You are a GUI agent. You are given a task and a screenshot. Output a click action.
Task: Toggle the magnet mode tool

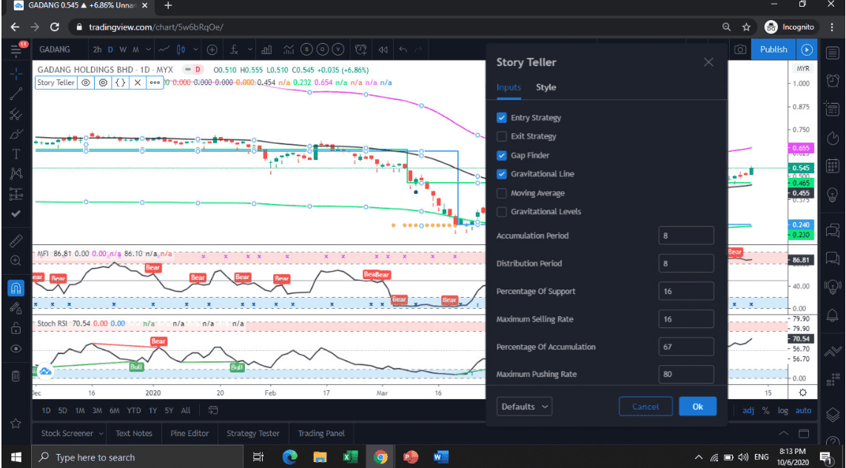point(16,288)
